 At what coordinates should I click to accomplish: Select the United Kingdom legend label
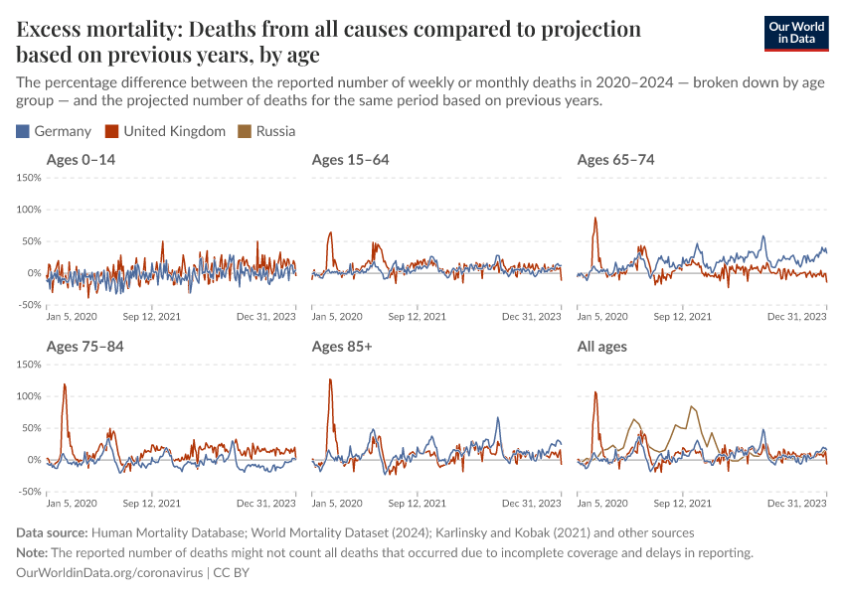coord(174,131)
